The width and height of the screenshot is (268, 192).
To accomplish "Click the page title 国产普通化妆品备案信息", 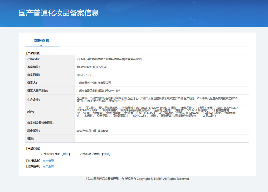I will (59, 13).
